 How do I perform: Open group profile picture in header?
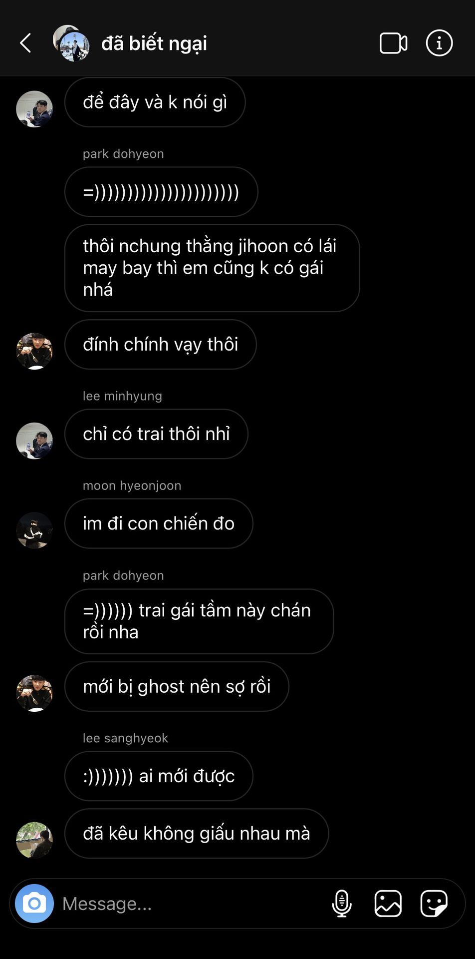(71, 43)
